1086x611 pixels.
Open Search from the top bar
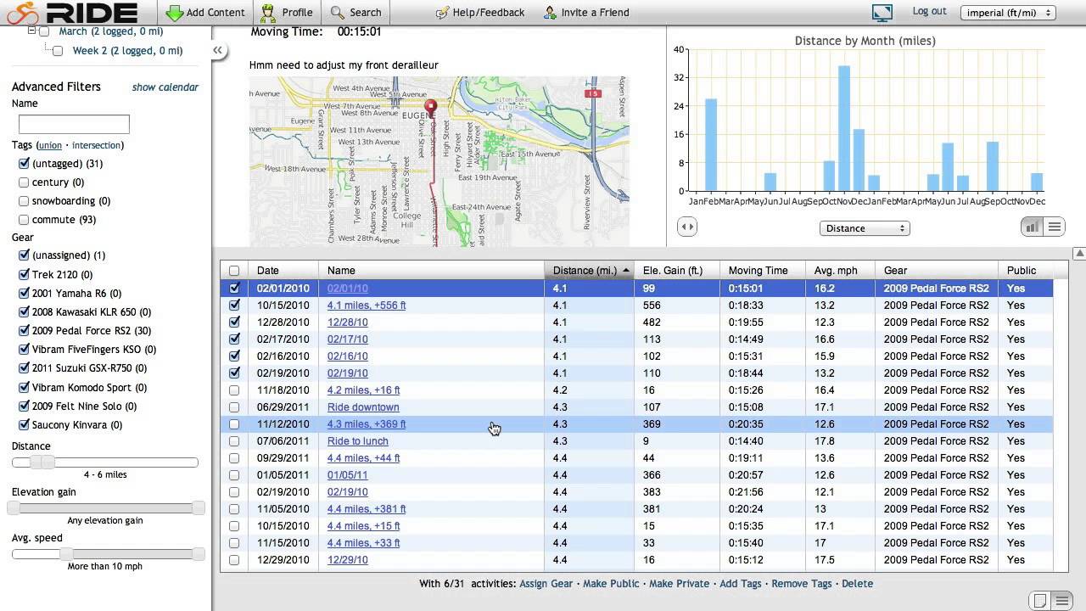pyautogui.click(x=356, y=13)
